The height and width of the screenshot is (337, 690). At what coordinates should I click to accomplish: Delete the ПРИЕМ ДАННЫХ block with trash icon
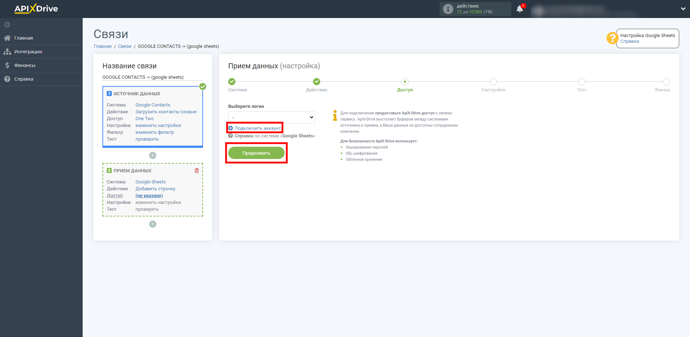click(197, 170)
